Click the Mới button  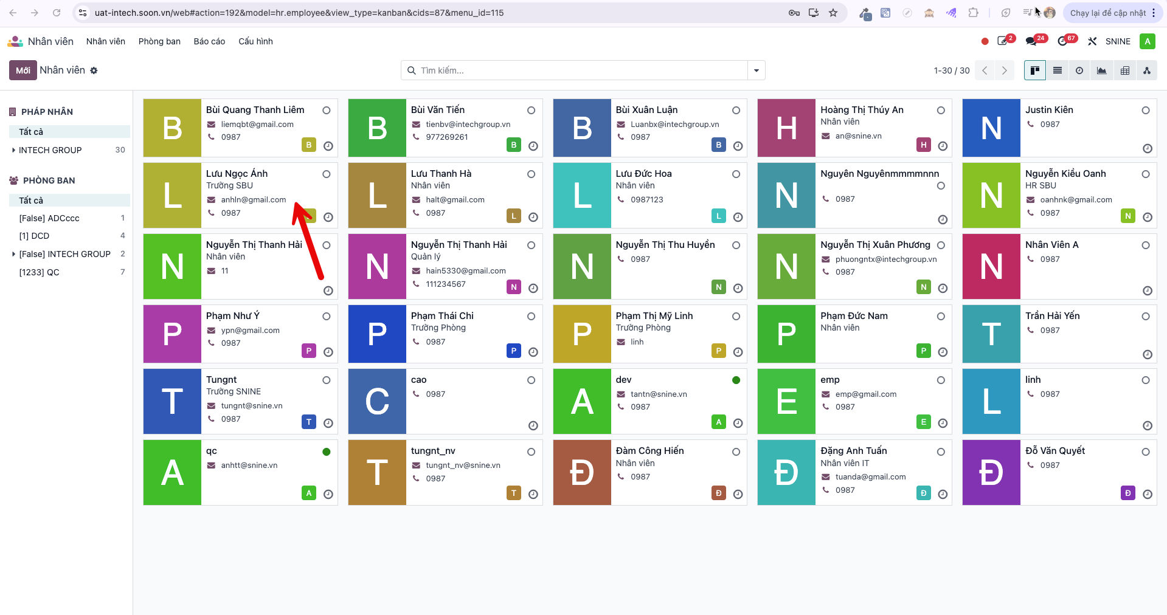(23, 70)
